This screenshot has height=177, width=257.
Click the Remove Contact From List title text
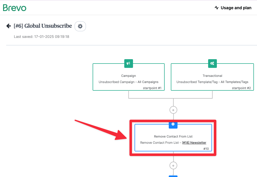[x=173, y=136]
